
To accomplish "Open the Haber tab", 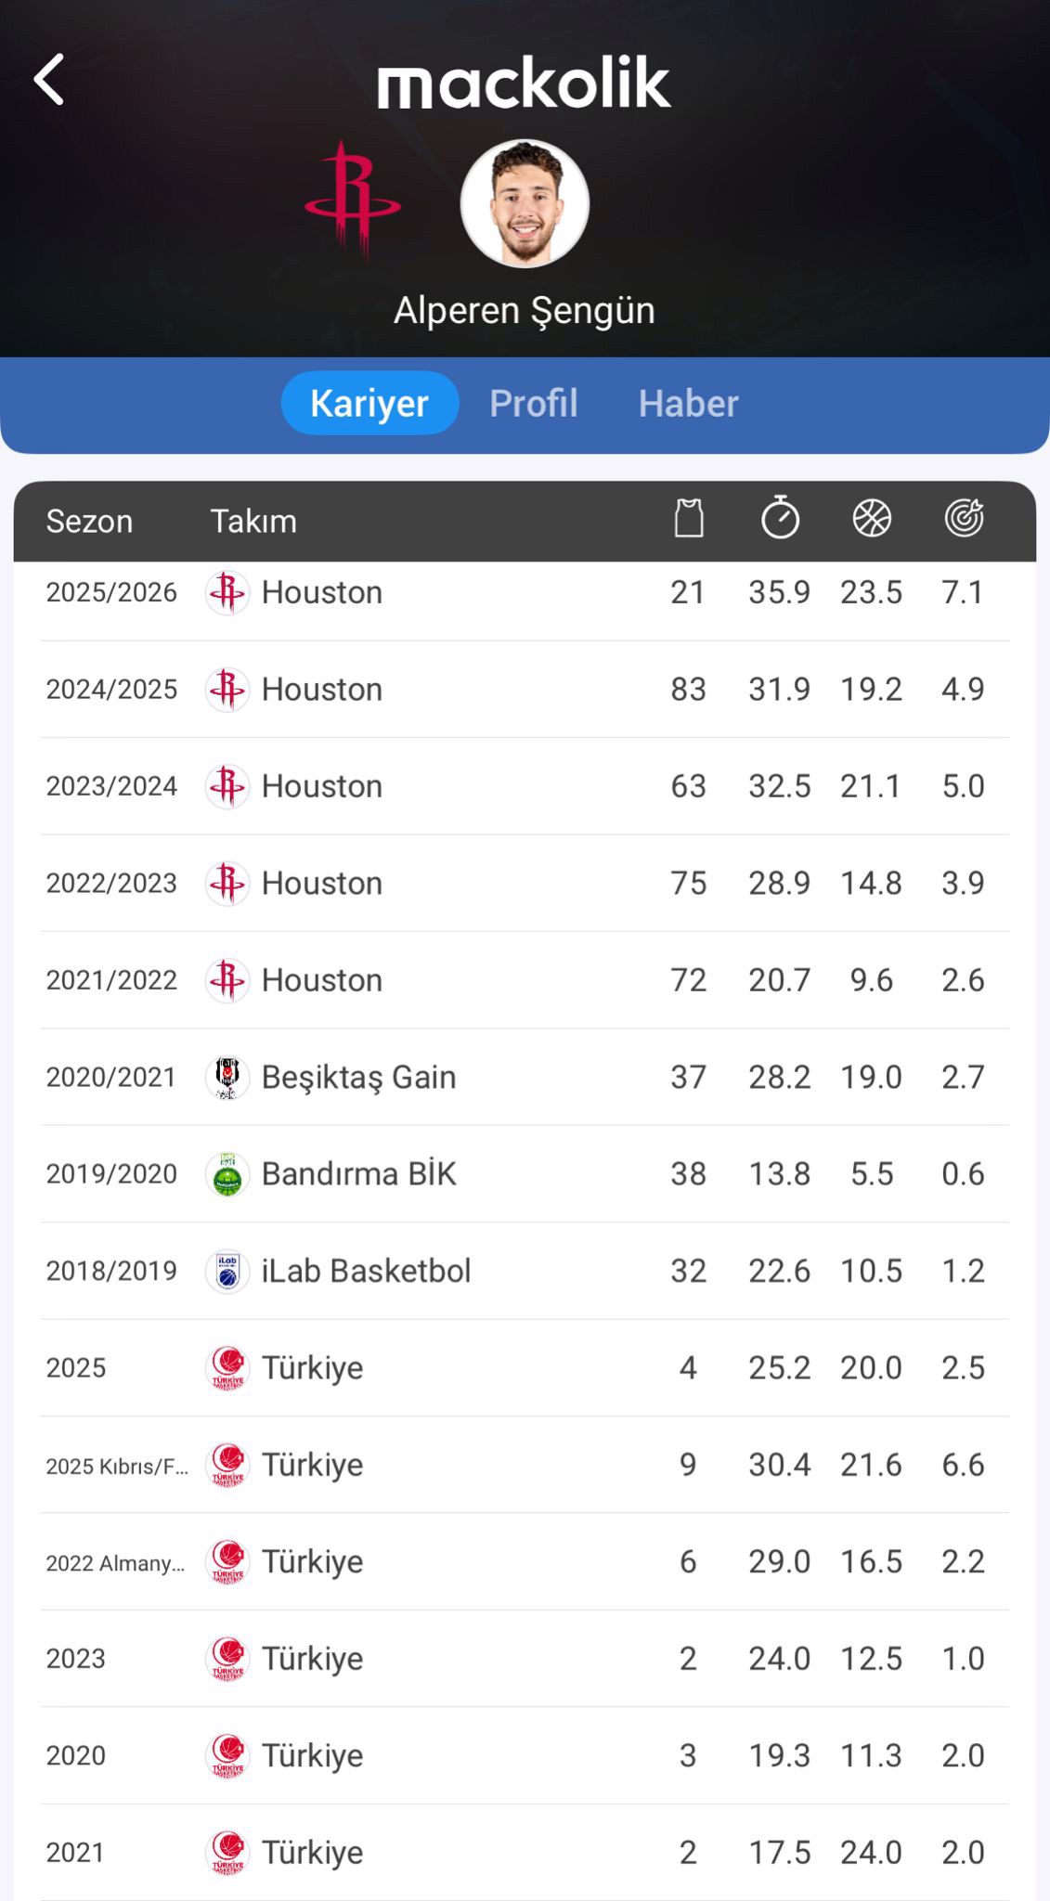I will (688, 404).
